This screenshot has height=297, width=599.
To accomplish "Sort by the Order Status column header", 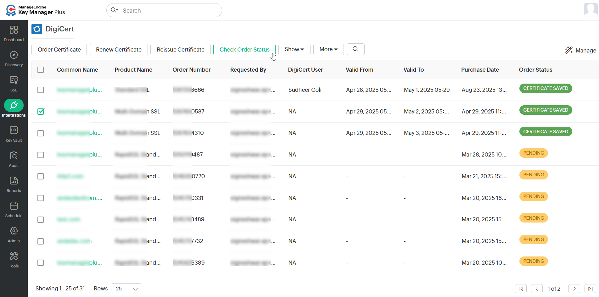I will point(536,70).
